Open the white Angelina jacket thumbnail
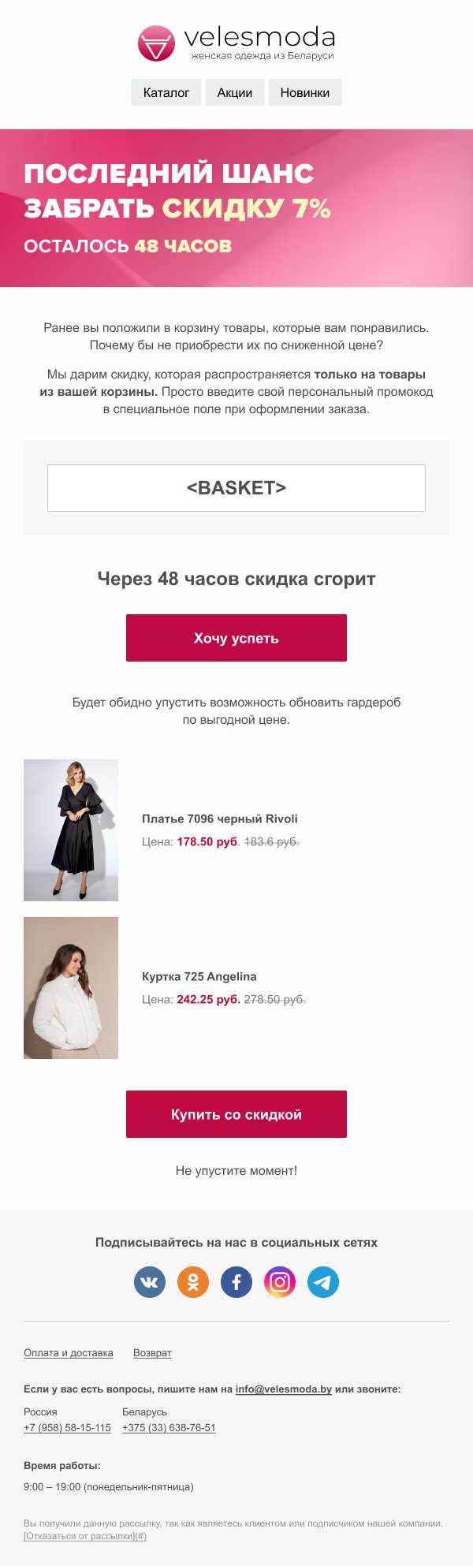 (x=71, y=987)
